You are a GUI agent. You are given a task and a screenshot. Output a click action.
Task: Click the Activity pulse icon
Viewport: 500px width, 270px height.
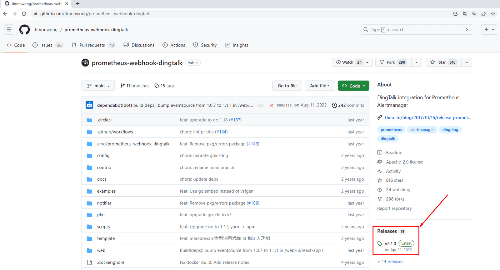380,171
